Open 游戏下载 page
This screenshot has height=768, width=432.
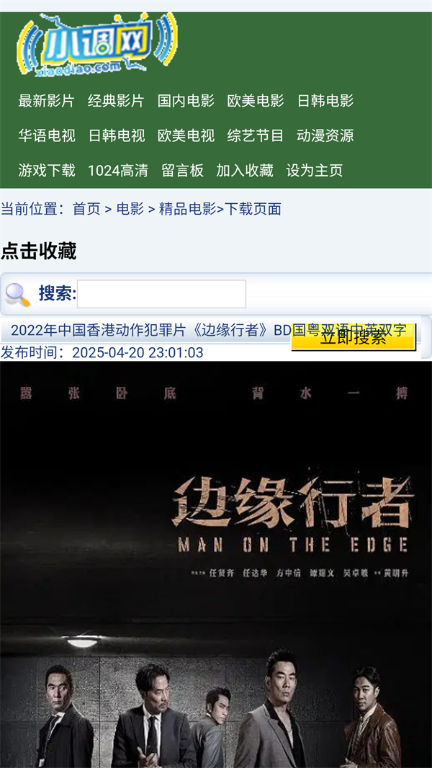[x=47, y=171]
